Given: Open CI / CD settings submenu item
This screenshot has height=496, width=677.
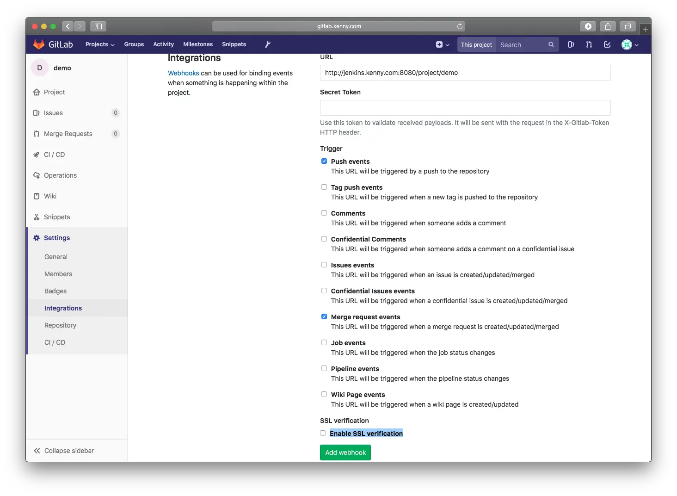Looking at the screenshot, I should 55,342.
